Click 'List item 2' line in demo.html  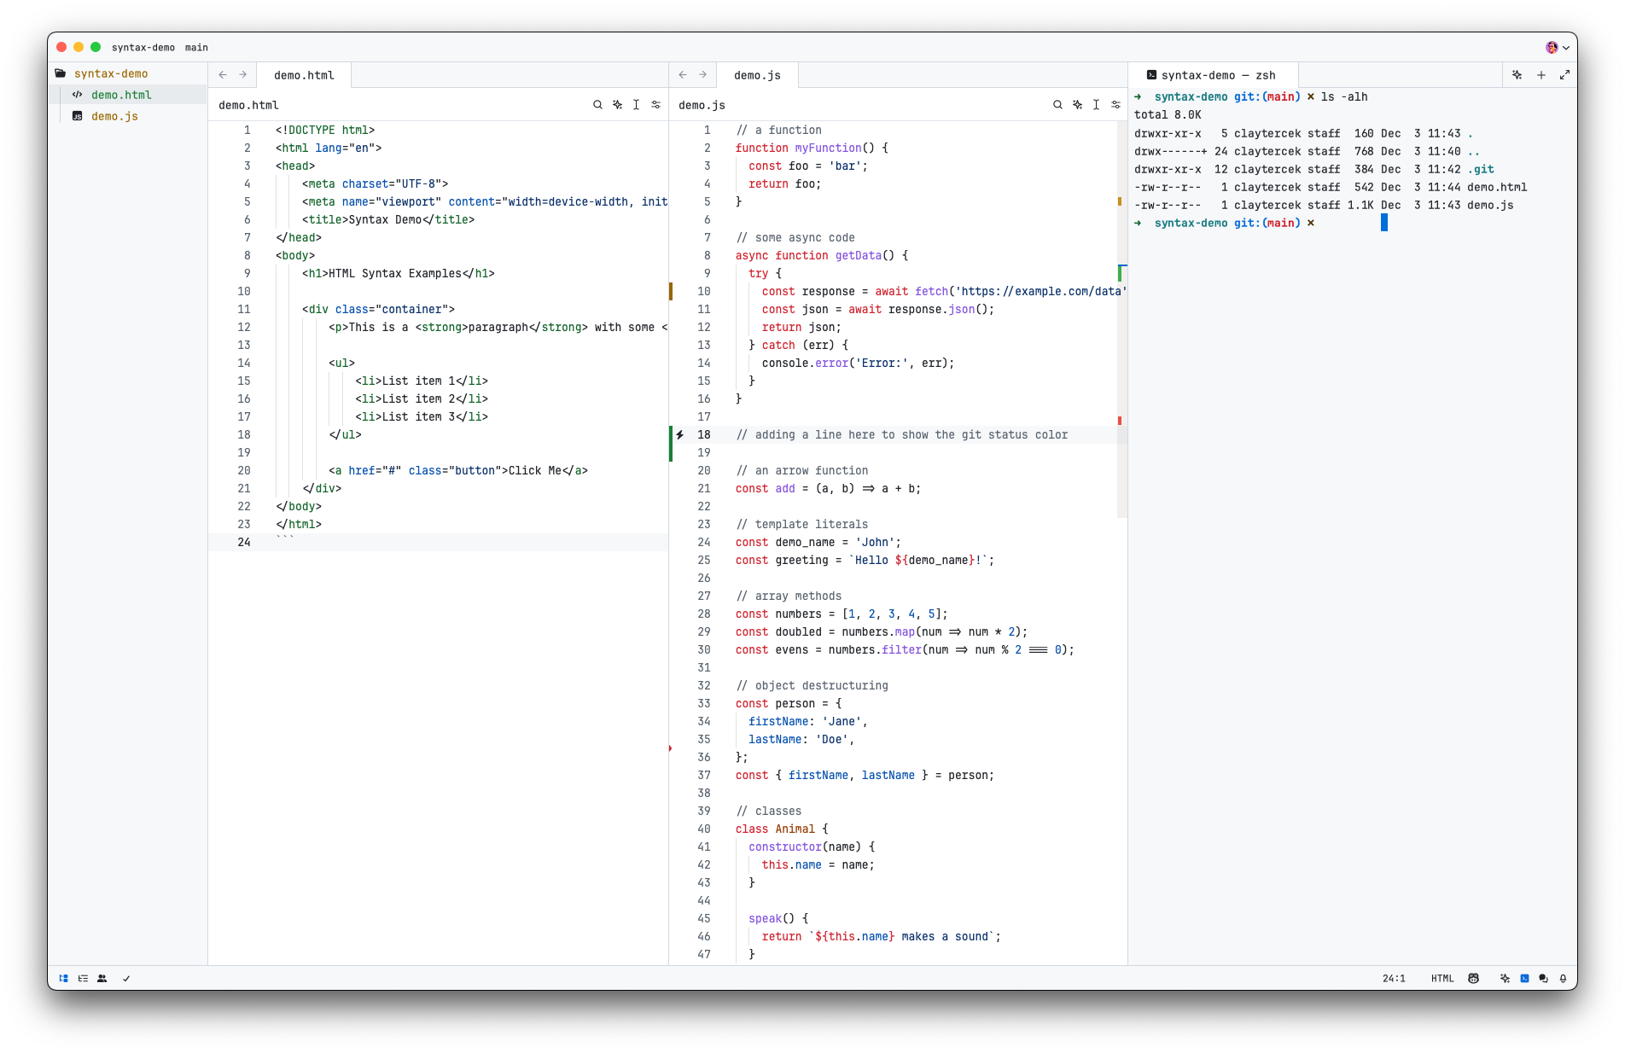tap(422, 399)
